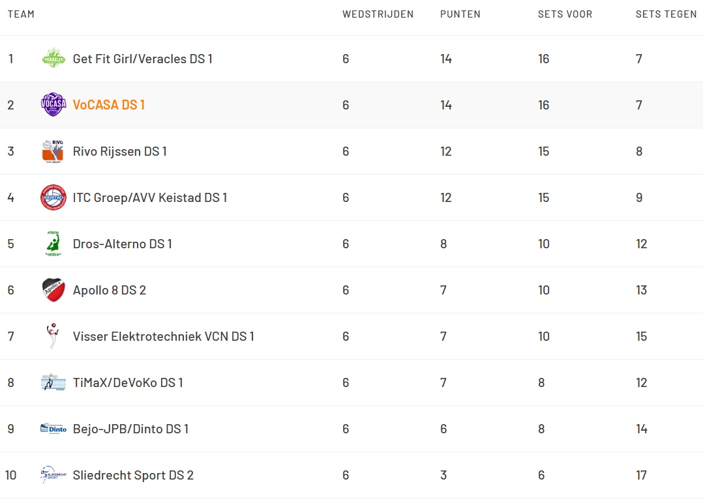Image resolution: width=703 pixels, height=503 pixels.
Task: Click the VCN team logo
Action: (53, 336)
